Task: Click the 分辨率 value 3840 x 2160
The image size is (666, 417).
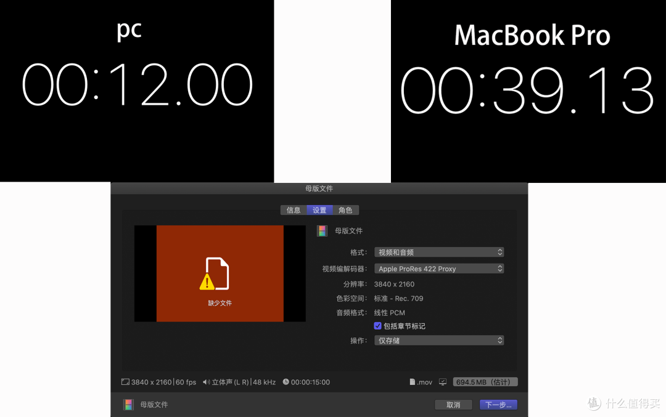Action: [x=394, y=284]
